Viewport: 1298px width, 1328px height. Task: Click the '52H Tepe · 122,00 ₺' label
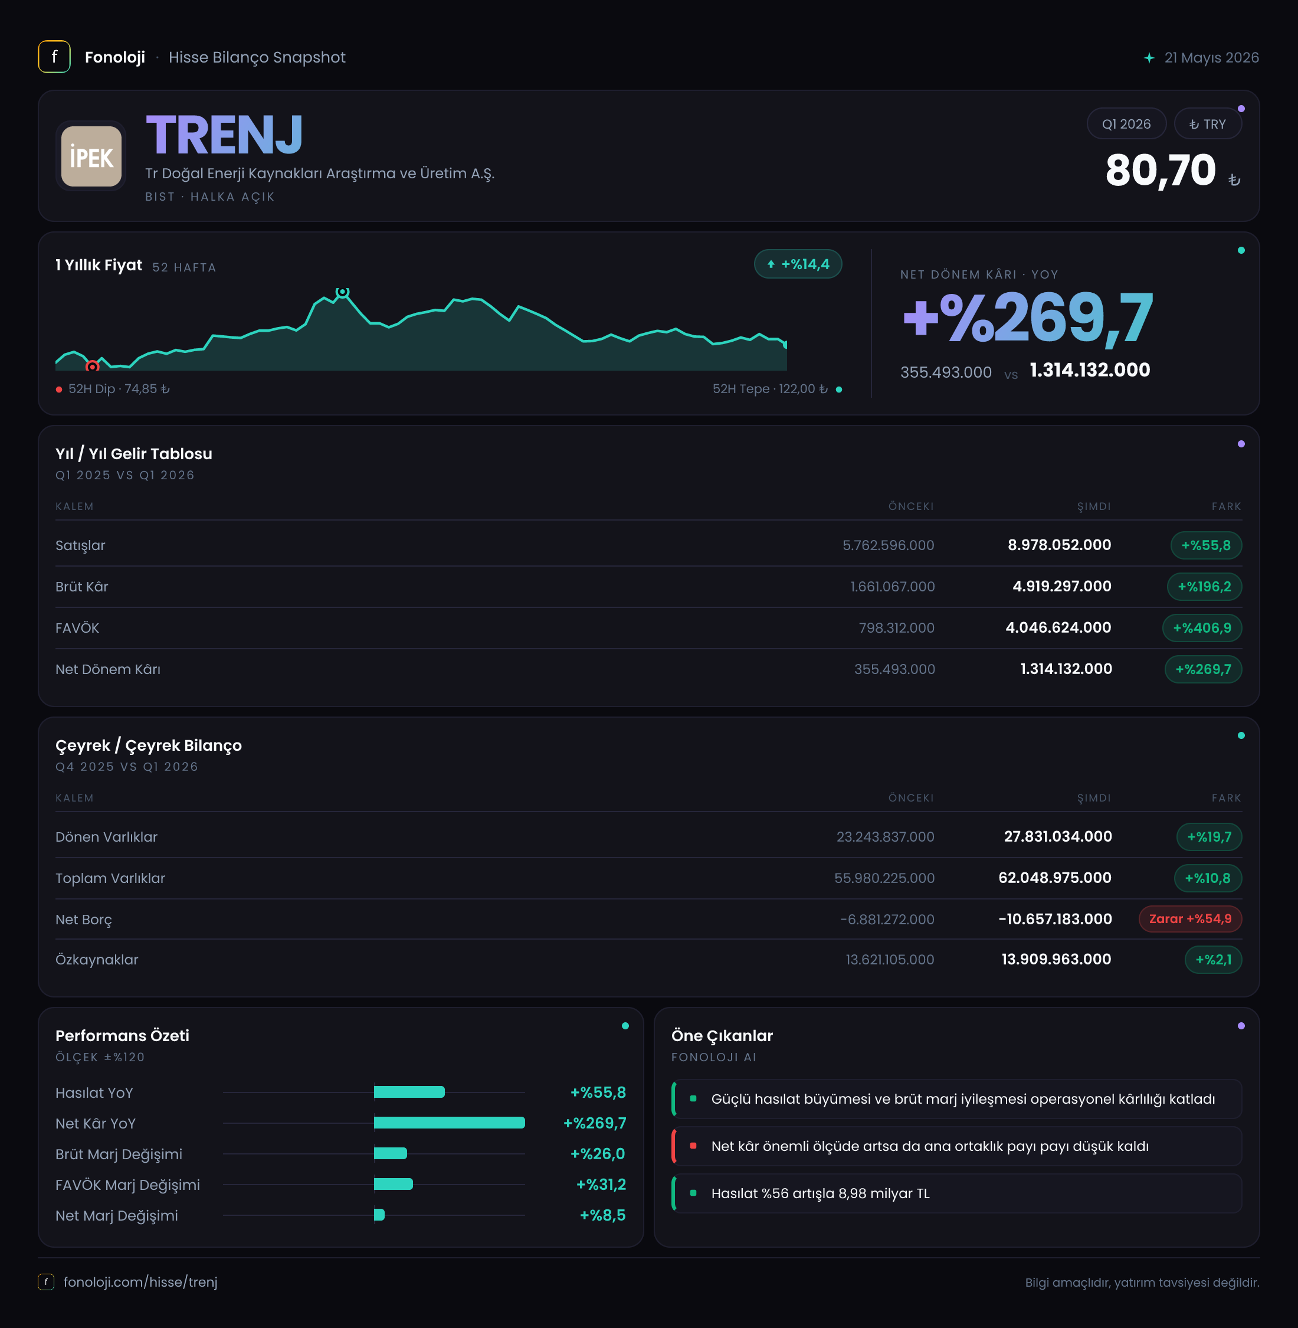[771, 389]
